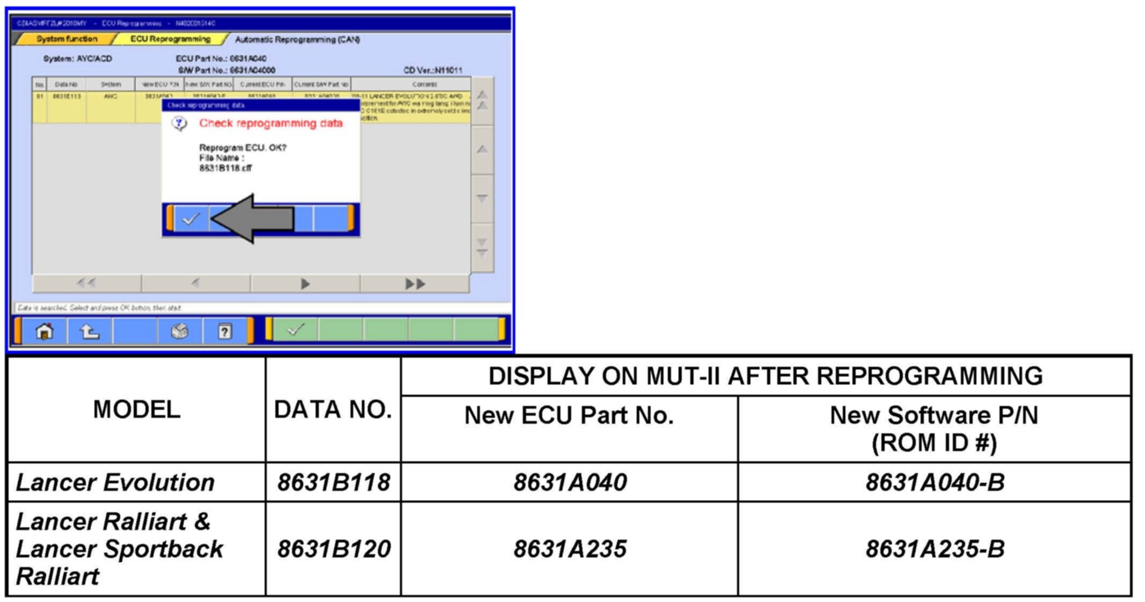
Task: Click the Data No column header
Action: [x=66, y=84]
